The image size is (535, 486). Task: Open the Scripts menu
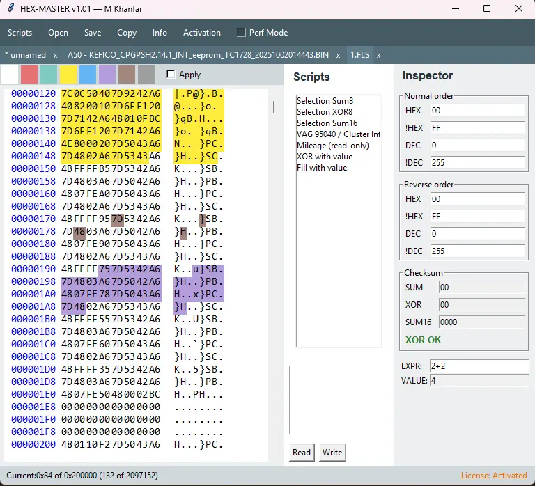[20, 33]
